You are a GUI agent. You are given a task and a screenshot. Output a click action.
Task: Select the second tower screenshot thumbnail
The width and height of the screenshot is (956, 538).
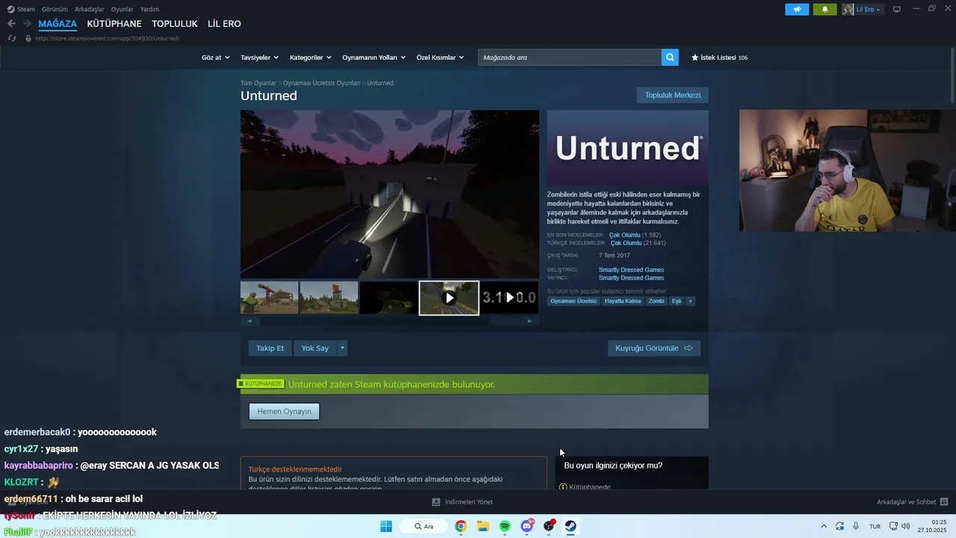[x=329, y=298]
